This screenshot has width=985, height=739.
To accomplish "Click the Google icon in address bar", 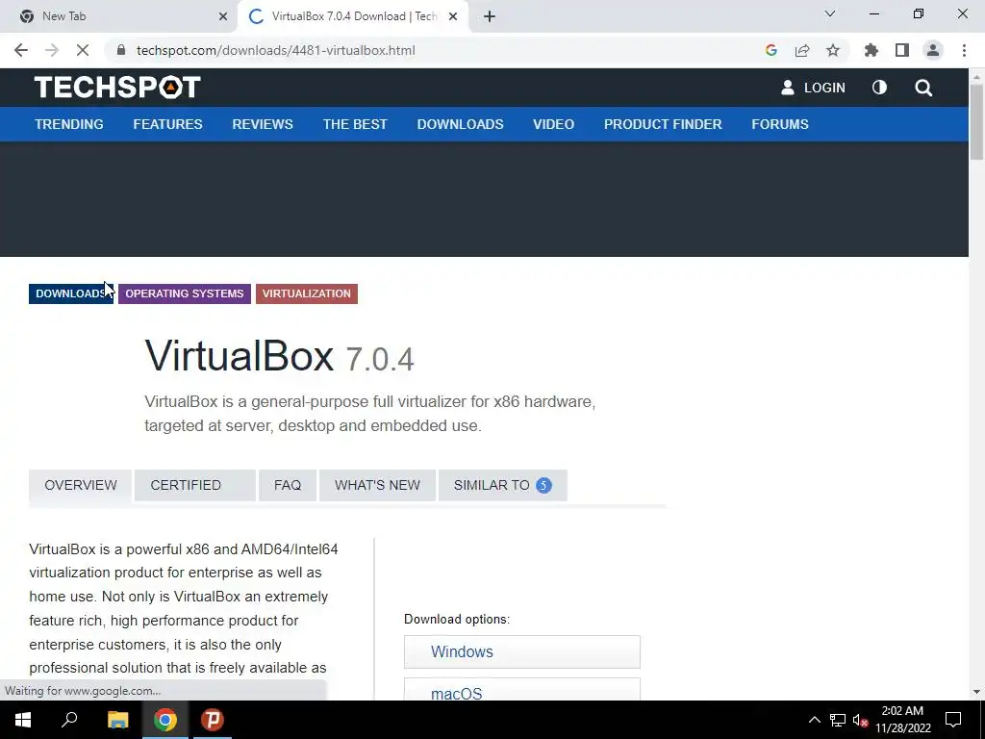I will (x=771, y=50).
